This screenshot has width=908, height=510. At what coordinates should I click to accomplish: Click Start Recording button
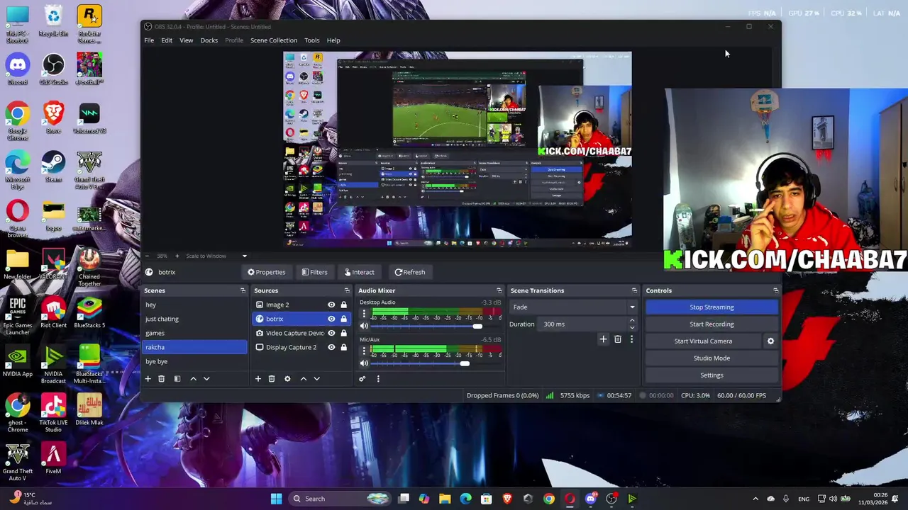[x=712, y=324]
